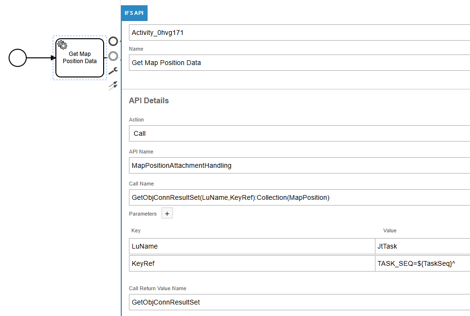Click the append intermediate event icon
Image resolution: width=470 pixels, height=316 pixels.
[x=113, y=56]
